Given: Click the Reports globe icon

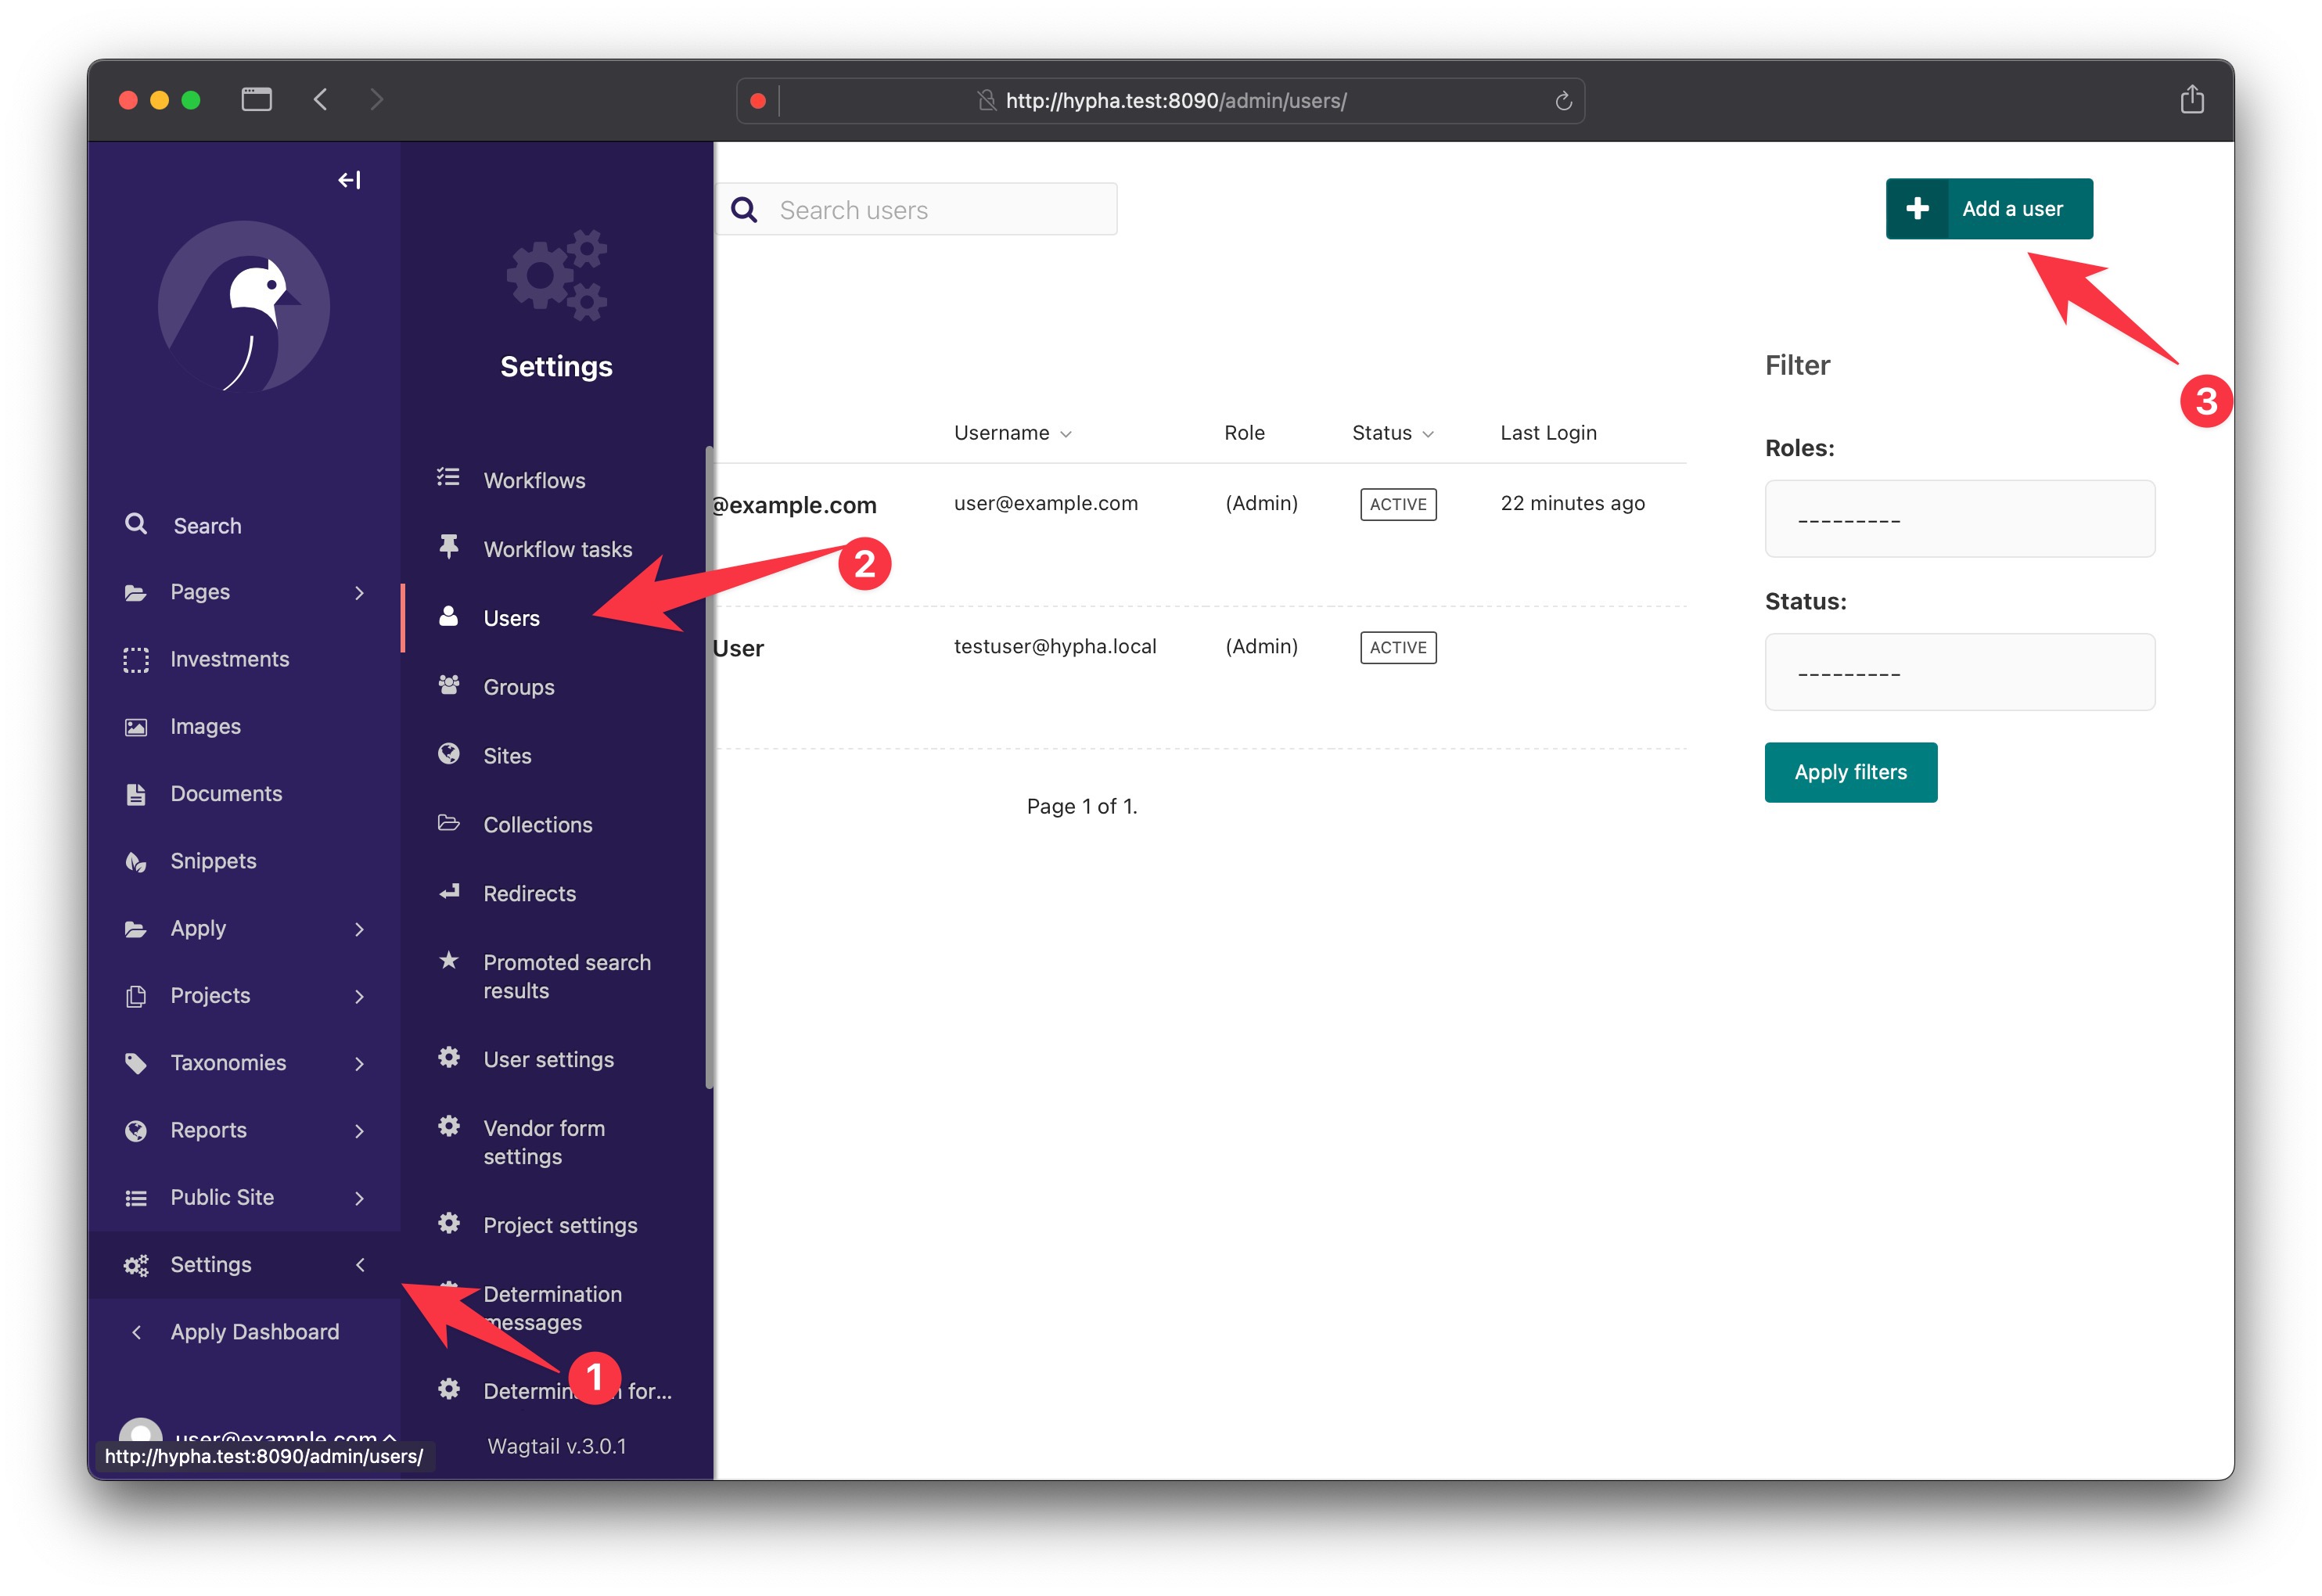Looking at the screenshot, I should (135, 1130).
